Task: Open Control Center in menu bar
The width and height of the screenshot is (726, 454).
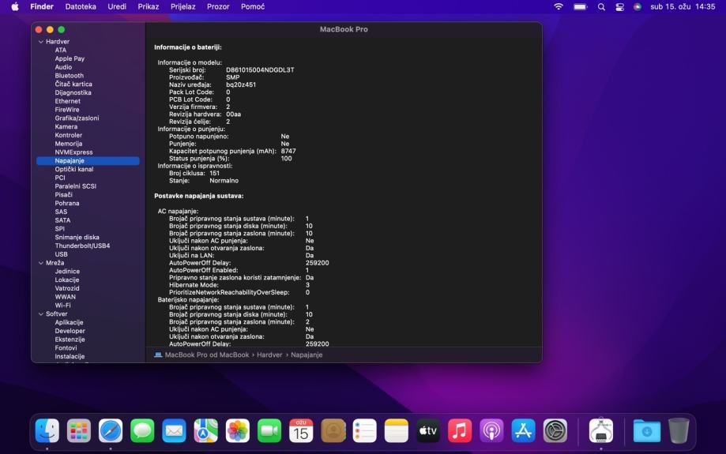Action: 619,6
